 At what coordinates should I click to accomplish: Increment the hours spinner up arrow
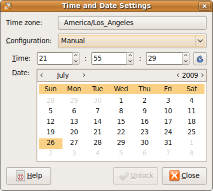[x=75, y=56]
